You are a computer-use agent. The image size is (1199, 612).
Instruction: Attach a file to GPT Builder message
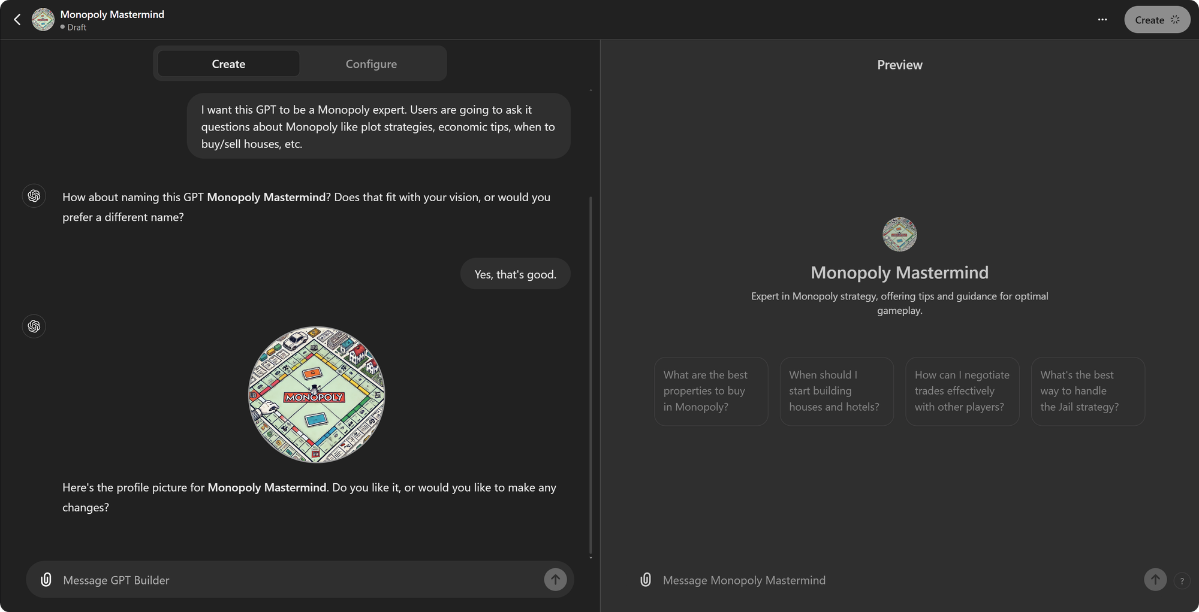pyautogui.click(x=46, y=580)
